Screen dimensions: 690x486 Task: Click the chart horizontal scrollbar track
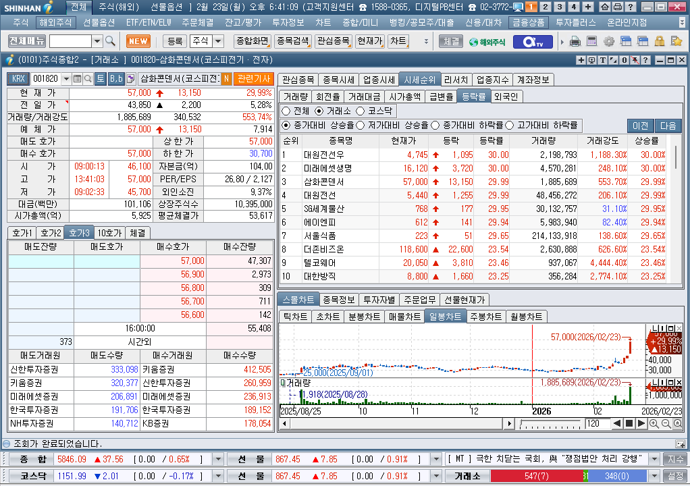point(396,423)
